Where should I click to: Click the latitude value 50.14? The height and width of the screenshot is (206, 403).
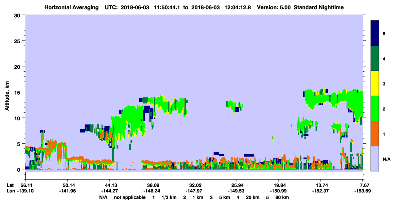67,185
